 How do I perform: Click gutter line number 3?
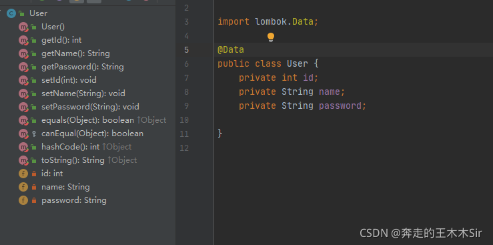(186, 22)
